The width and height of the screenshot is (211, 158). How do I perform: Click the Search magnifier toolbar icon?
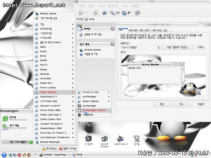click(x=112, y=13)
